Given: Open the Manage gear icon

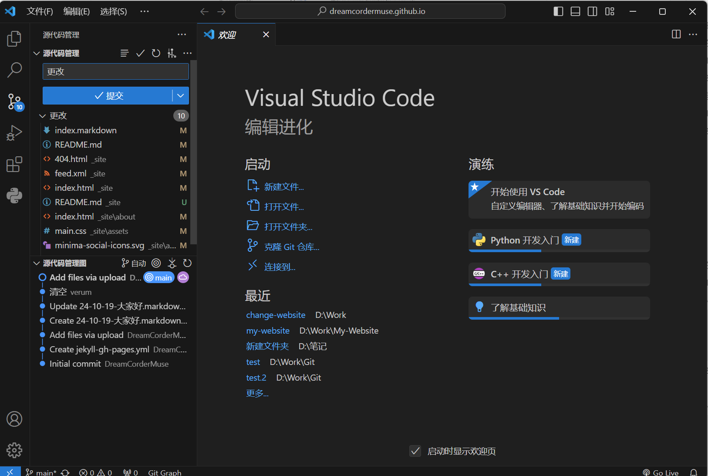Looking at the screenshot, I should coord(14,450).
